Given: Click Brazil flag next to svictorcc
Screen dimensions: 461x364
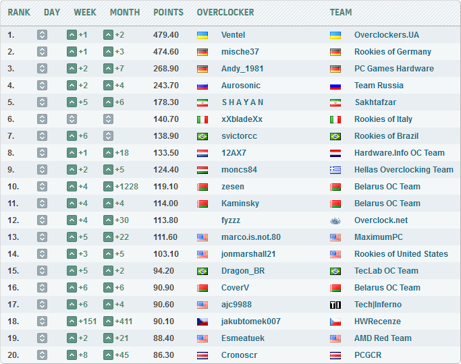Looking at the screenshot, I should [x=202, y=136].
